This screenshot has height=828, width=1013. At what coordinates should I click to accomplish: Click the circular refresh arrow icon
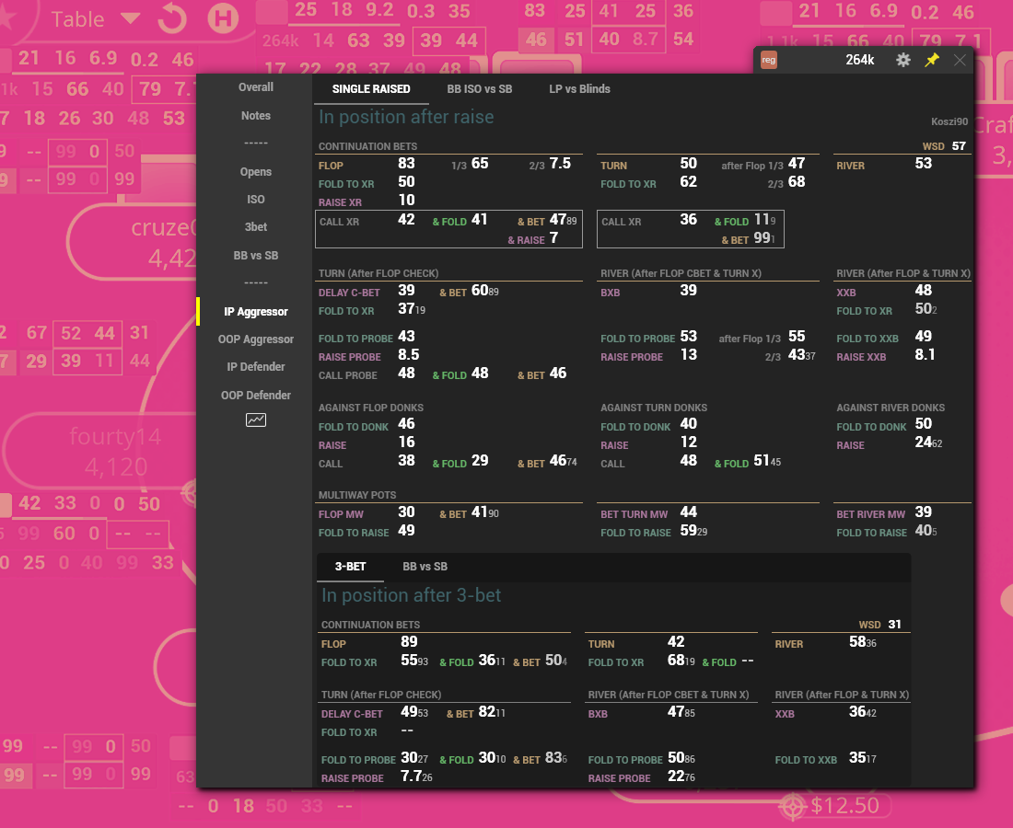tap(172, 17)
